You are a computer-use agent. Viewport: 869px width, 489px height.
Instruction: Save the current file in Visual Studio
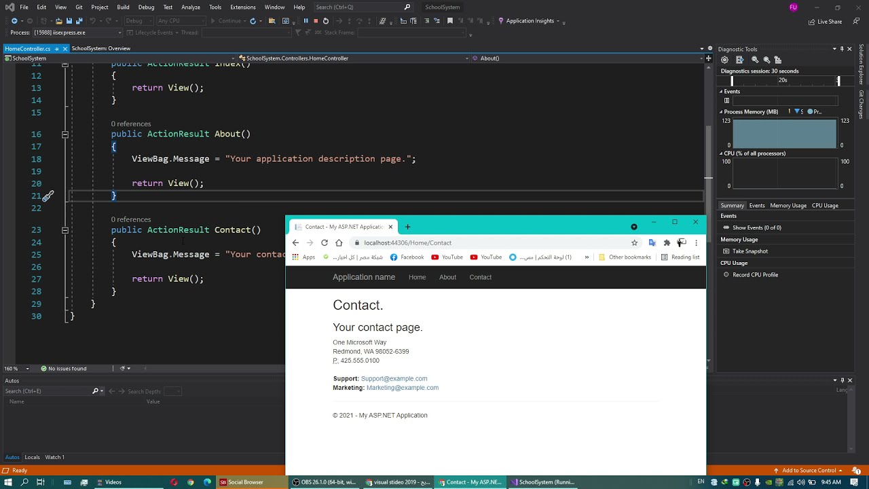pos(69,21)
